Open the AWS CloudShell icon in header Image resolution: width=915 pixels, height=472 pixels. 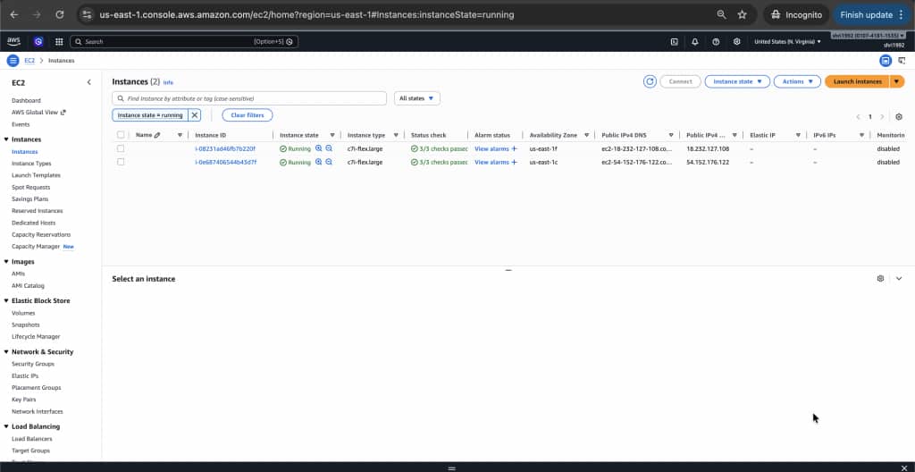(675, 41)
